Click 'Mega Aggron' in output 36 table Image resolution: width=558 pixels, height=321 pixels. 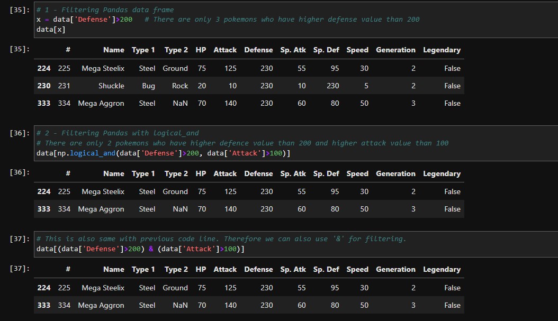tap(101, 209)
